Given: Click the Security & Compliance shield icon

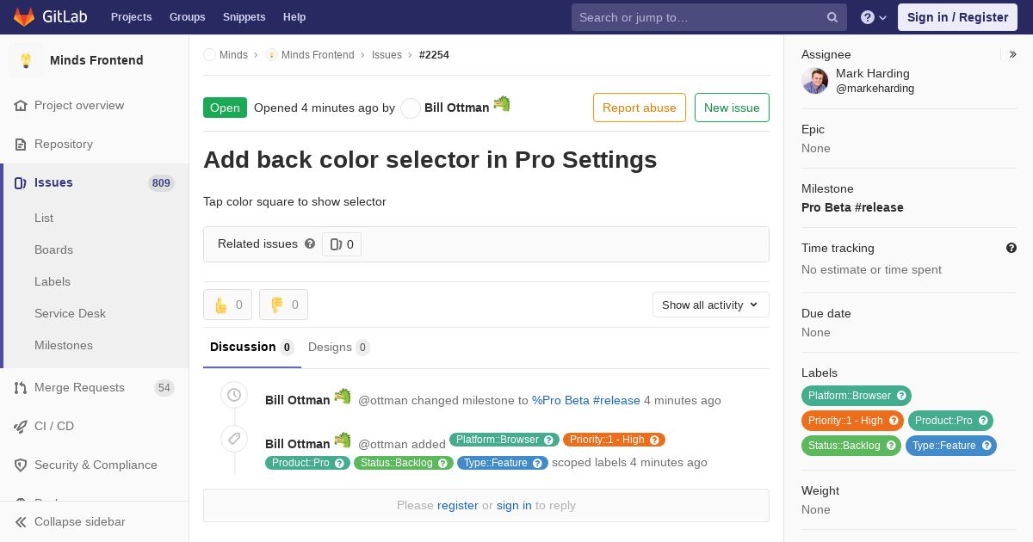Looking at the screenshot, I should click(21, 465).
